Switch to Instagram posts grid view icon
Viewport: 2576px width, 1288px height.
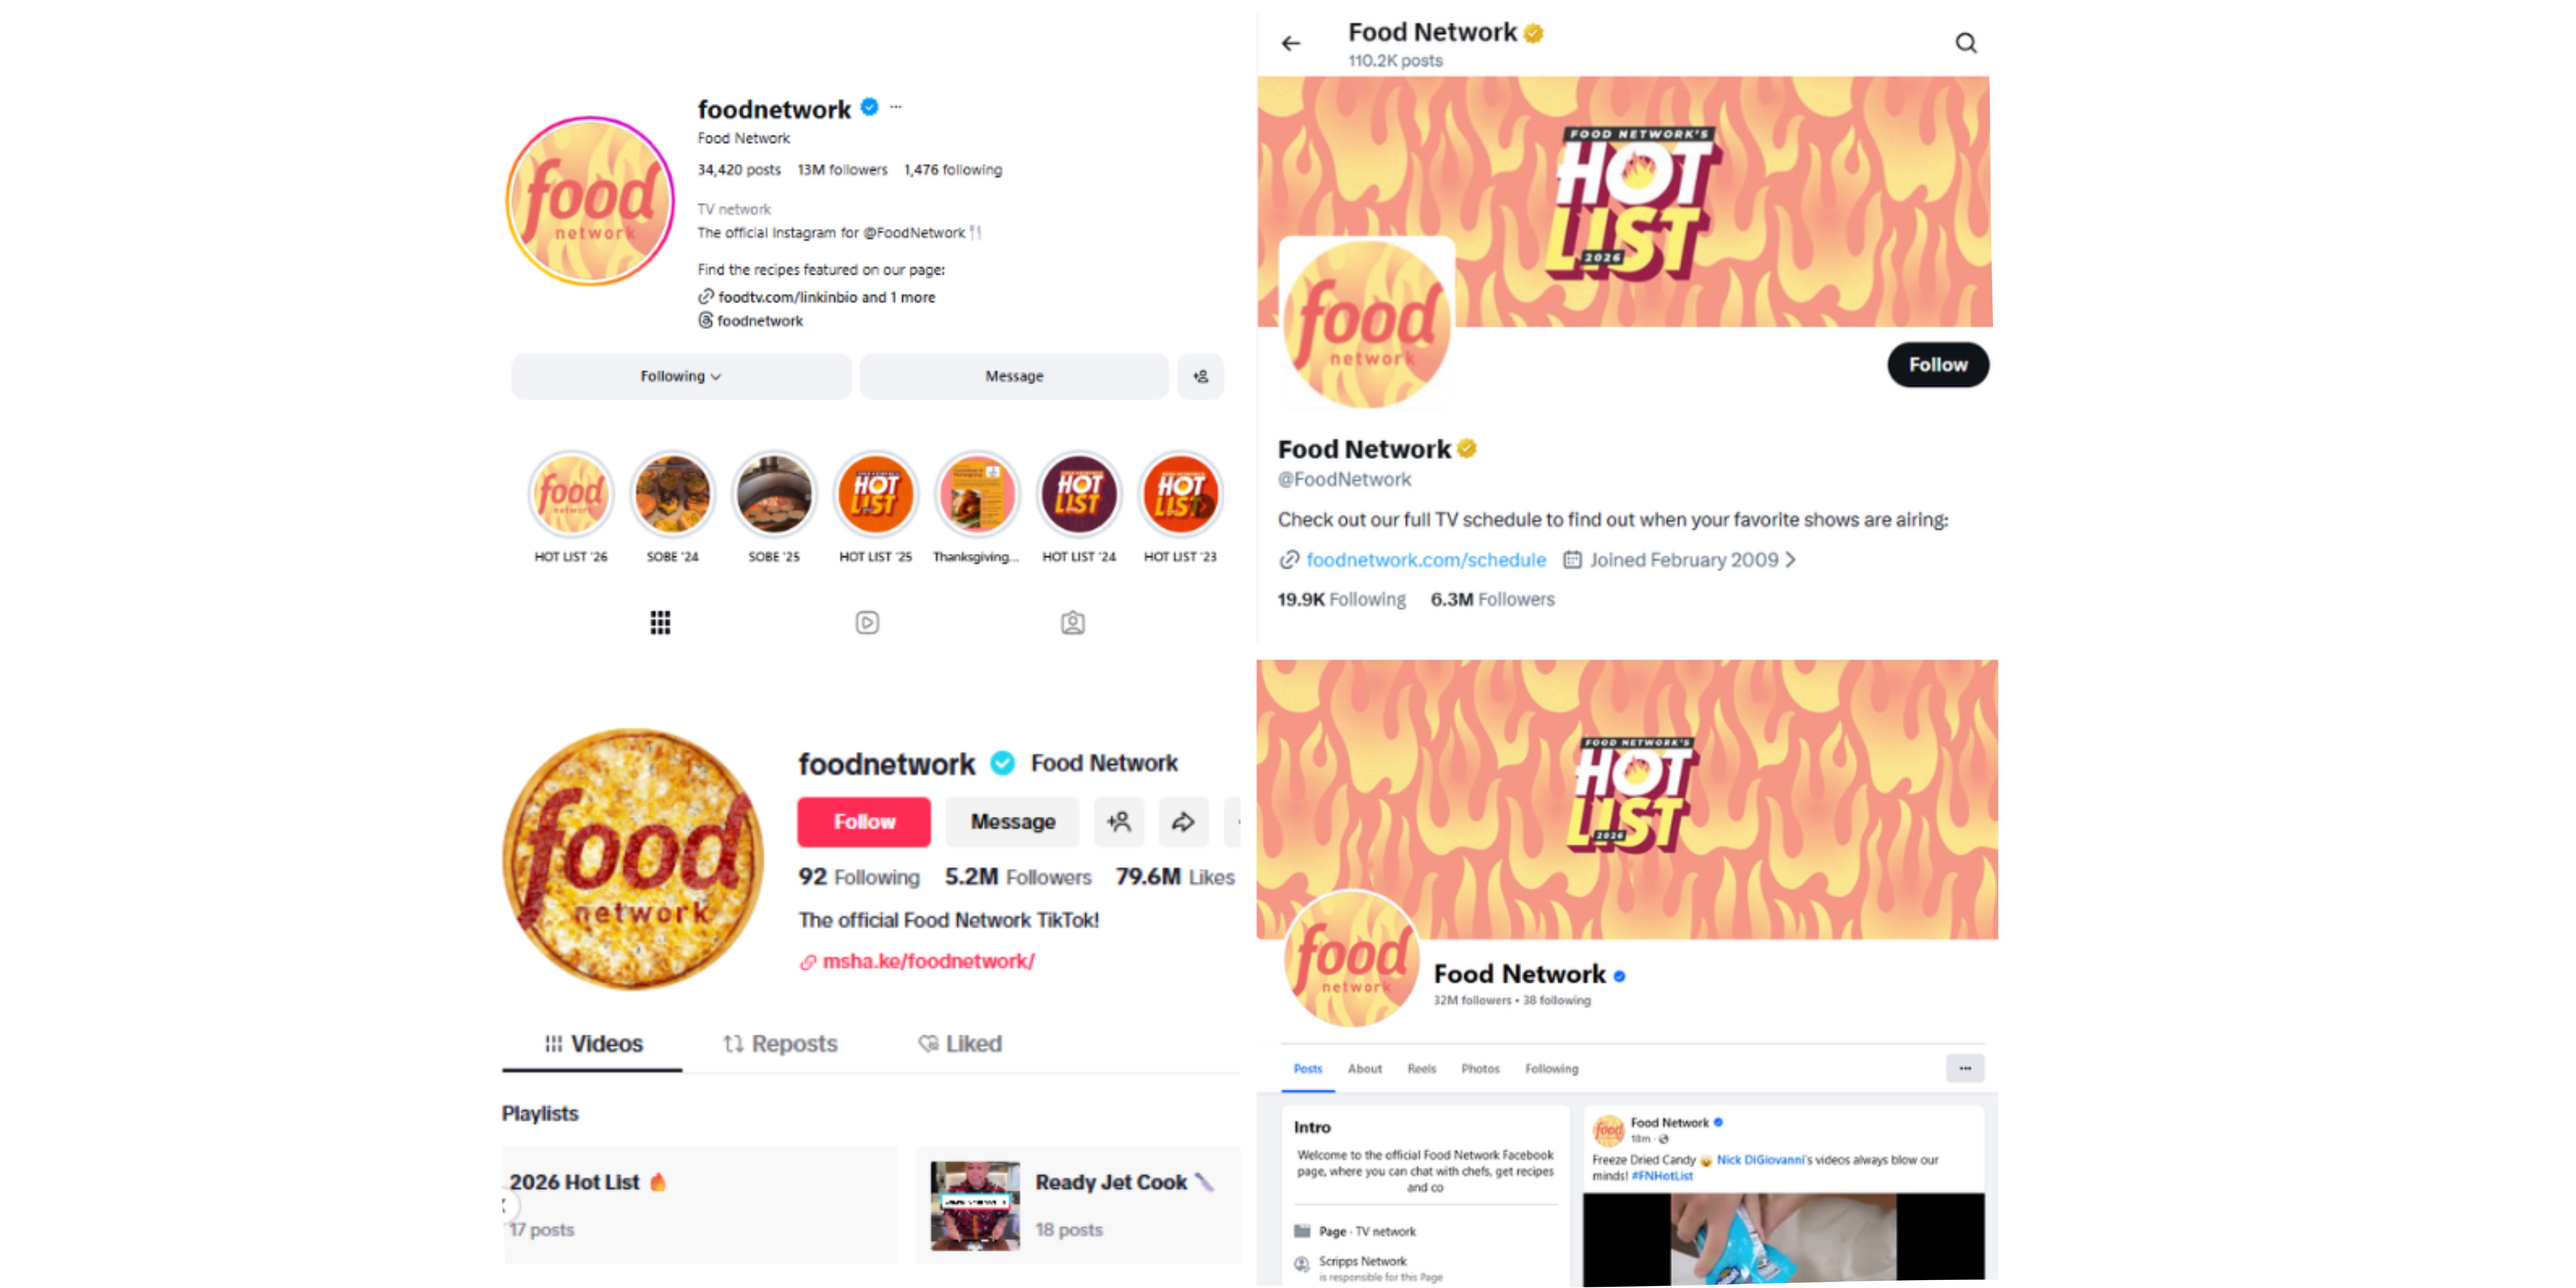click(660, 623)
